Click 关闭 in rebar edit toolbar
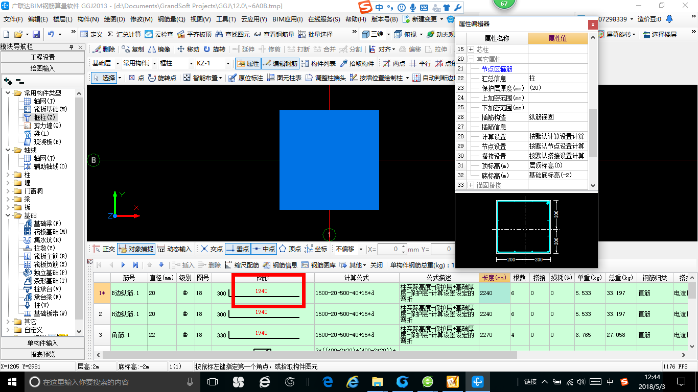This screenshot has height=392, width=698. [x=377, y=265]
